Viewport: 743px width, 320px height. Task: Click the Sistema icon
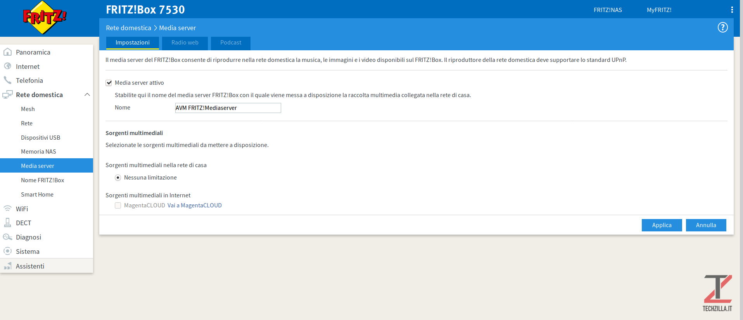coord(7,251)
